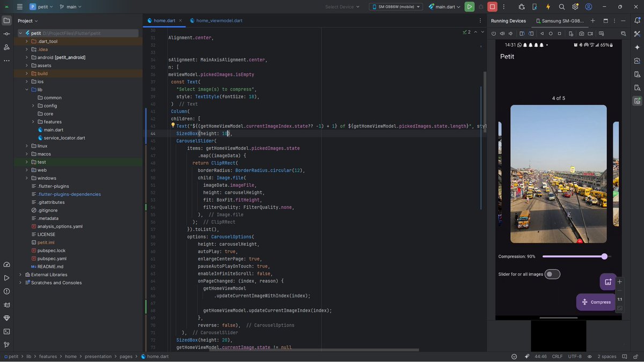Image resolution: width=644 pixels, height=362 pixels.
Task: Click the '2 spaces' indent status
Action: 606,356
